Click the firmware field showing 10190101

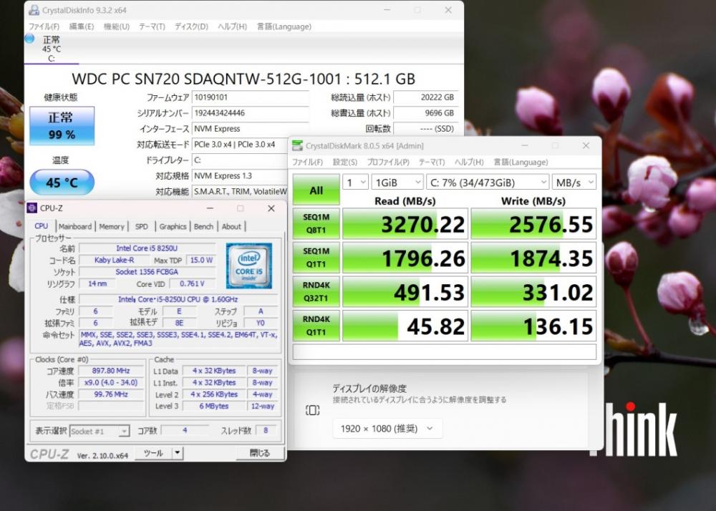coord(250,97)
